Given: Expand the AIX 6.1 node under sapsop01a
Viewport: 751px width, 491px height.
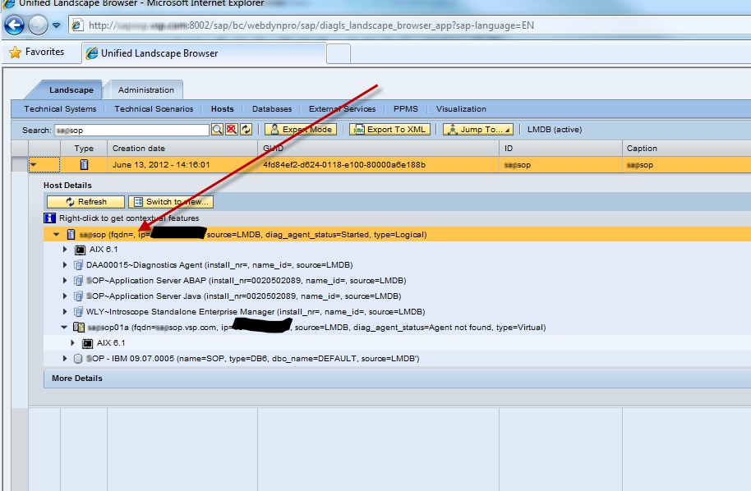Looking at the screenshot, I should (x=72, y=342).
